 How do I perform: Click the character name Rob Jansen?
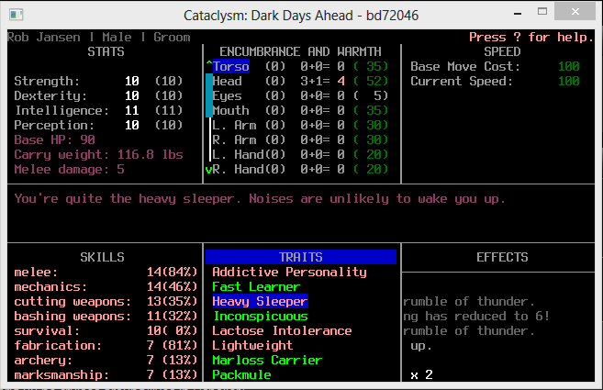[x=43, y=37]
